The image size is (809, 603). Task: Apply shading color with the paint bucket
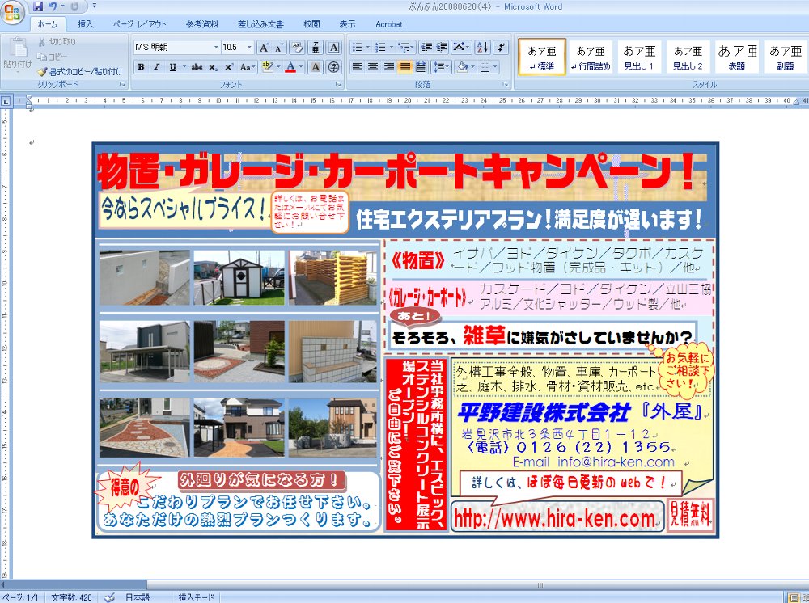coord(462,67)
